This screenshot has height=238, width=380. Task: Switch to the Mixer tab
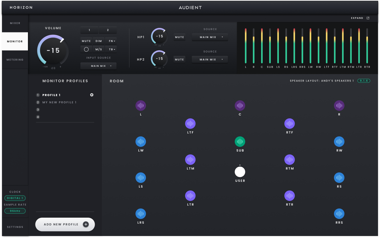pos(15,23)
